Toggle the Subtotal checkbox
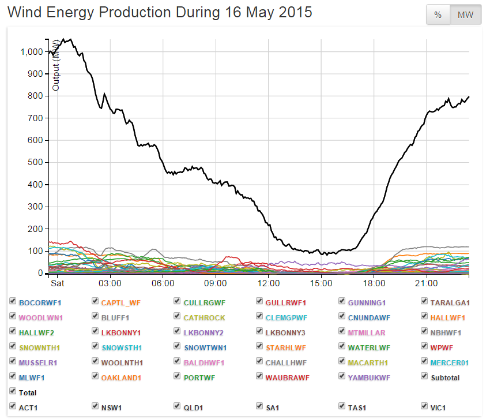This screenshot has width=490, height=419. pyautogui.click(x=425, y=377)
